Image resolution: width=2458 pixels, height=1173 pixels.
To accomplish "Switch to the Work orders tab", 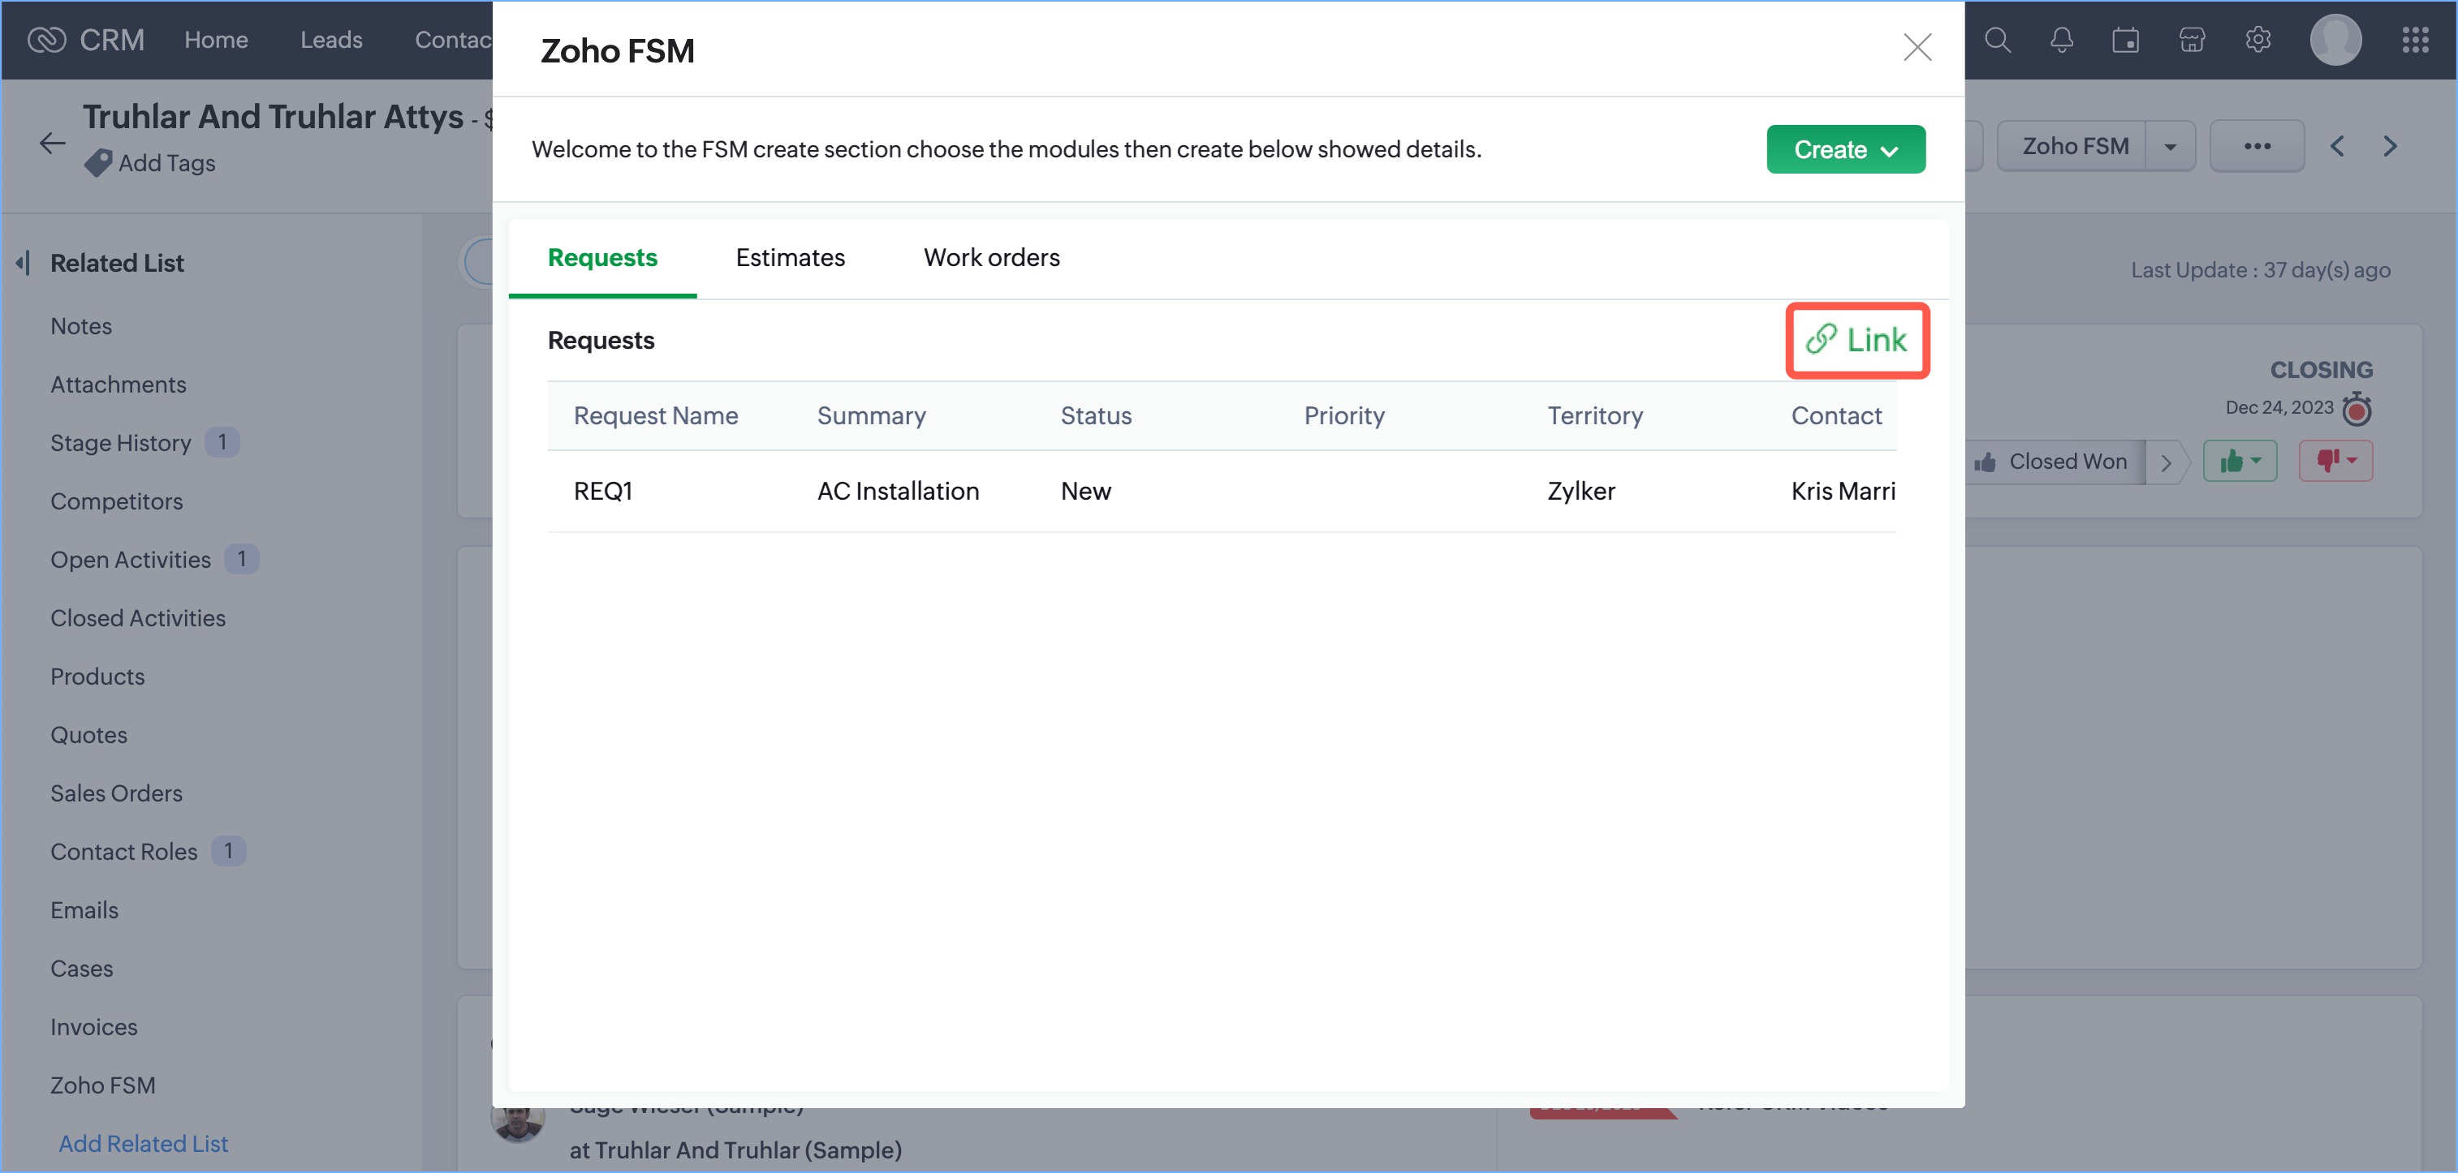I will tap(990, 257).
